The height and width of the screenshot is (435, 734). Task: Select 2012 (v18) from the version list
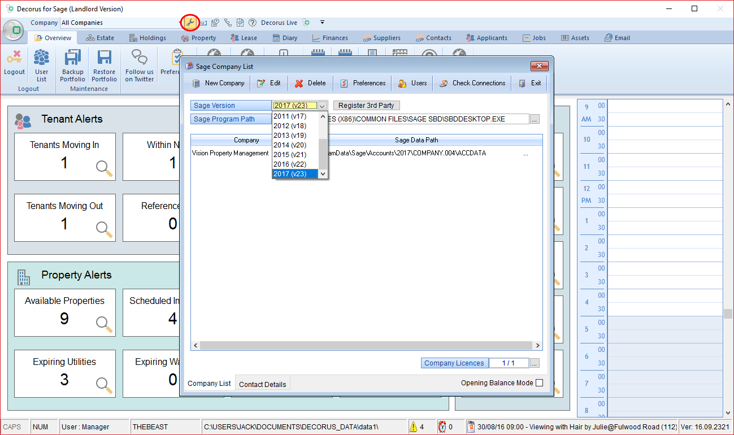296,126
